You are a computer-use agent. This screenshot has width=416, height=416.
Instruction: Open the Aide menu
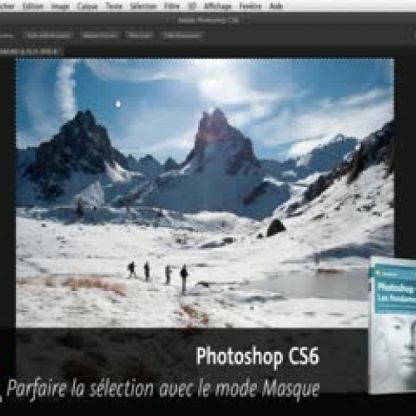pyautogui.click(x=276, y=6)
